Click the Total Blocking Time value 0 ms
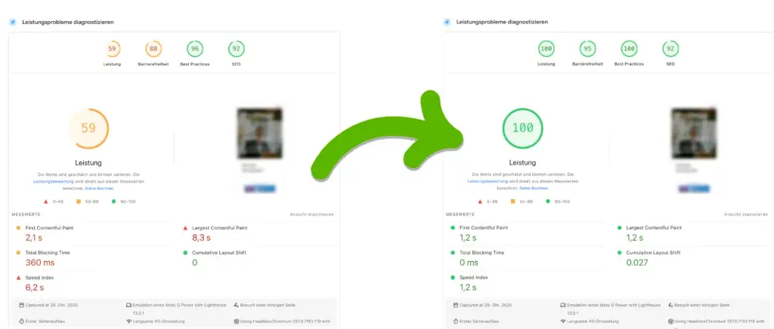Screen dimensions: 774x329 coord(469,263)
